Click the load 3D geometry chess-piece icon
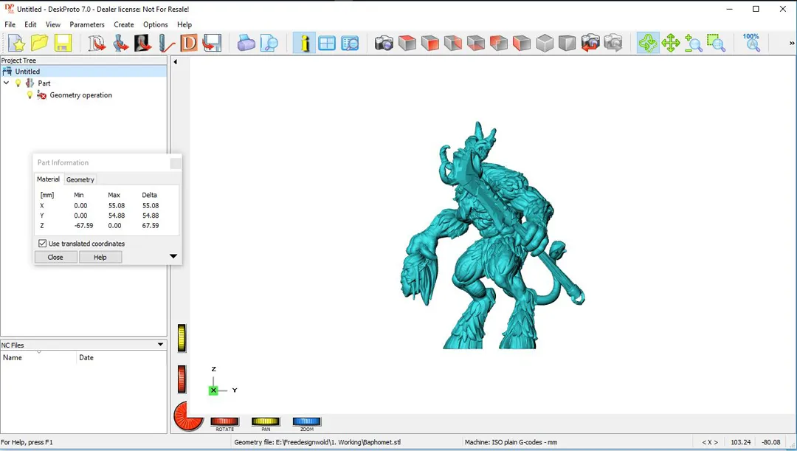This screenshot has width=797, height=451. tap(120, 44)
